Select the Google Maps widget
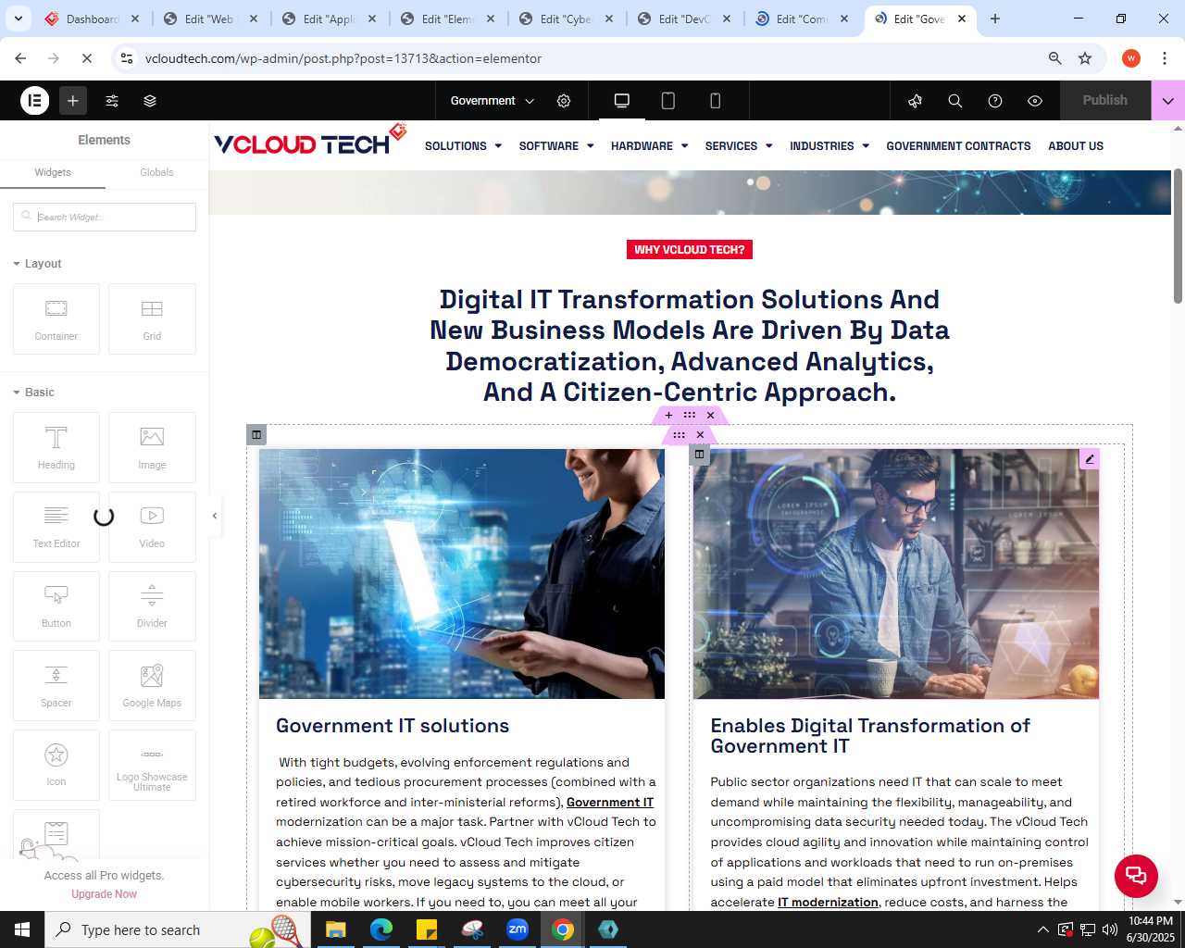The height and width of the screenshot is (948, 1185). click(x=152, y=686)
